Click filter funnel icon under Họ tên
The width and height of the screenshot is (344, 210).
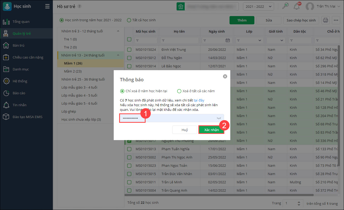(x=163, y=40)
